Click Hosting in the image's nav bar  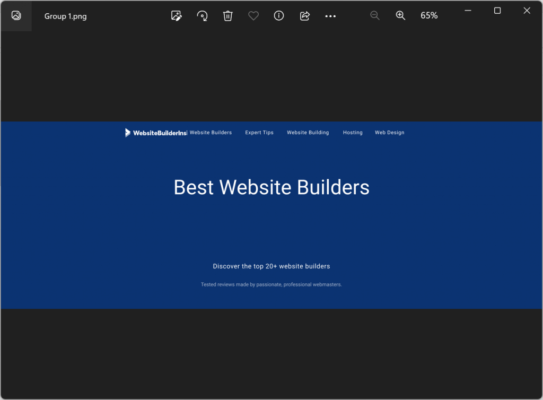click(353, 133)
